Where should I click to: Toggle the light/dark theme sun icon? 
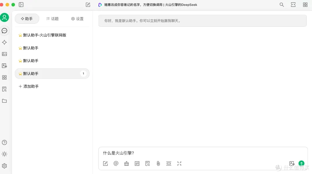pyautogui.click(x=4, y=154)
